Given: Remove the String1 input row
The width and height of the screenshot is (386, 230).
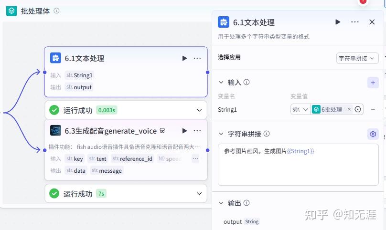Looking at the screenshot, I should click(373, 109).
